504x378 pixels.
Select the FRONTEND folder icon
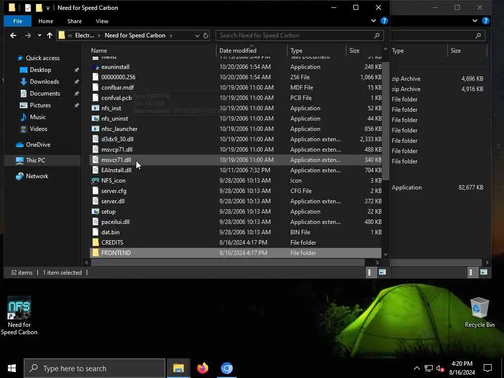(x=95, y=252)
